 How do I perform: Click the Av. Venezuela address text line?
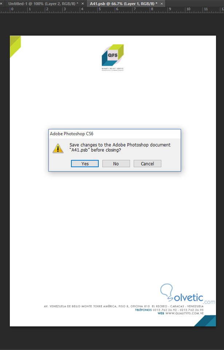click(x=124, y=306)
